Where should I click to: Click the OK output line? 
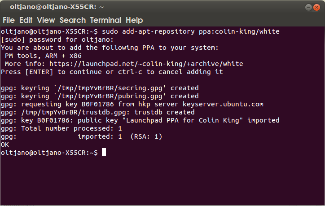point(5,145)
